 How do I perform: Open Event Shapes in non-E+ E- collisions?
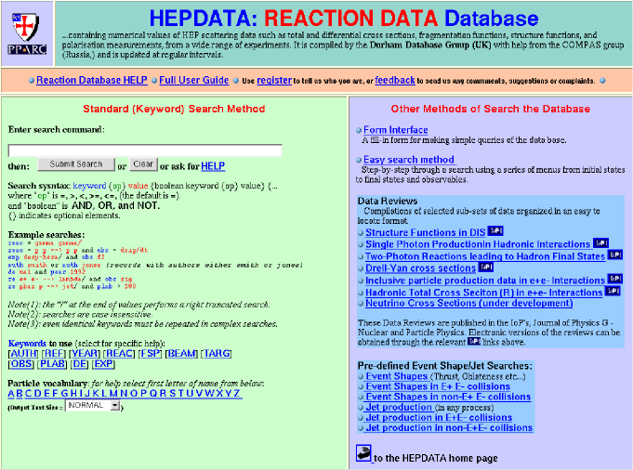(x=448, y=397)
